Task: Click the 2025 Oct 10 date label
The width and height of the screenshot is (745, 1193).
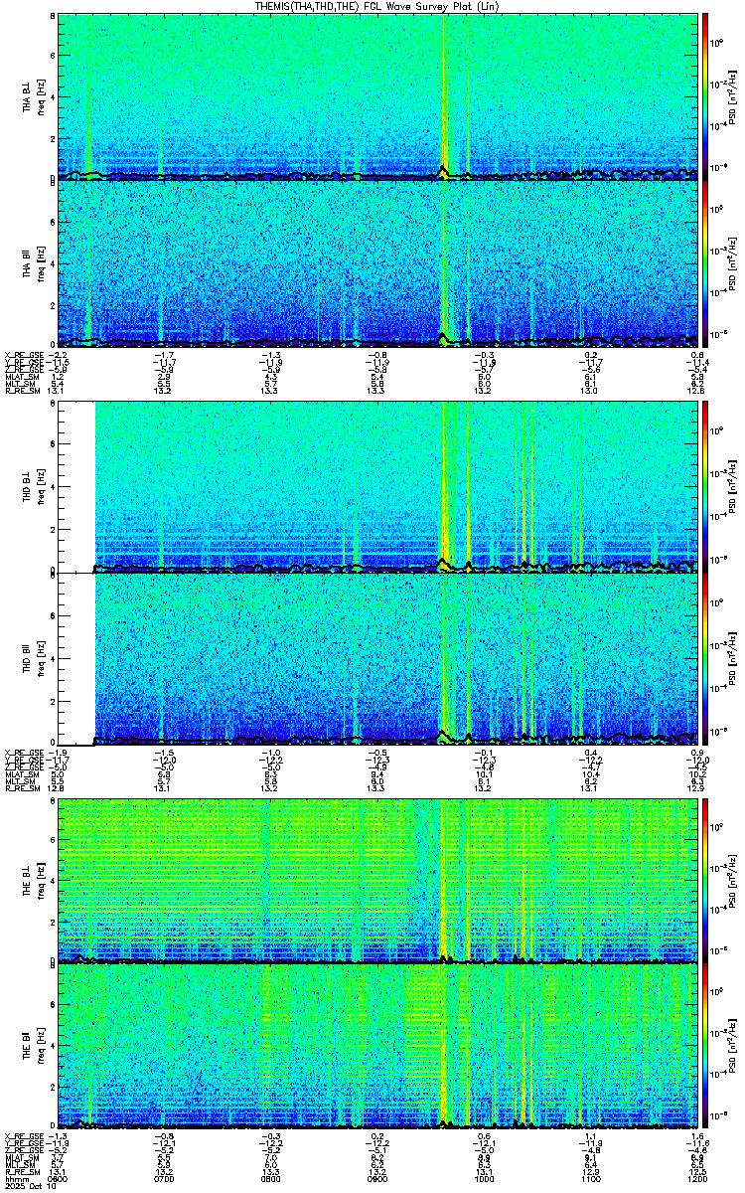Action: click(28, 1184)
